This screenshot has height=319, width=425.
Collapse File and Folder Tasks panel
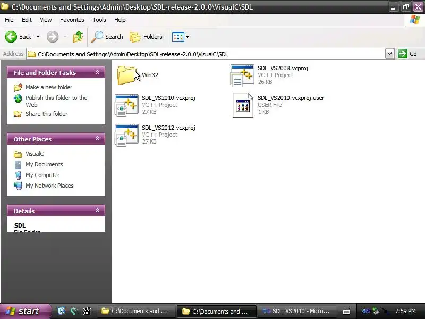[x=97, y=72]
